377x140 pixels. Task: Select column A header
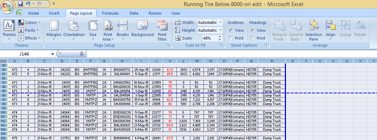click(x=15, y=61)
